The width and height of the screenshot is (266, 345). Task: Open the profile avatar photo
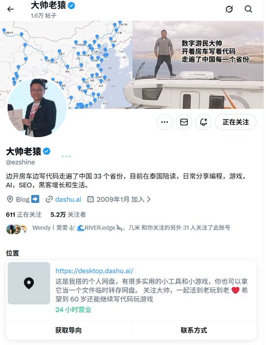point(37,108)
